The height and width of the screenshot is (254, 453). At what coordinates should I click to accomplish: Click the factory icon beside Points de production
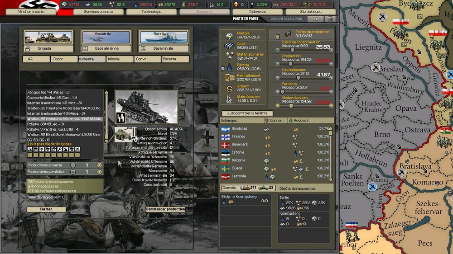pos(288,34)
